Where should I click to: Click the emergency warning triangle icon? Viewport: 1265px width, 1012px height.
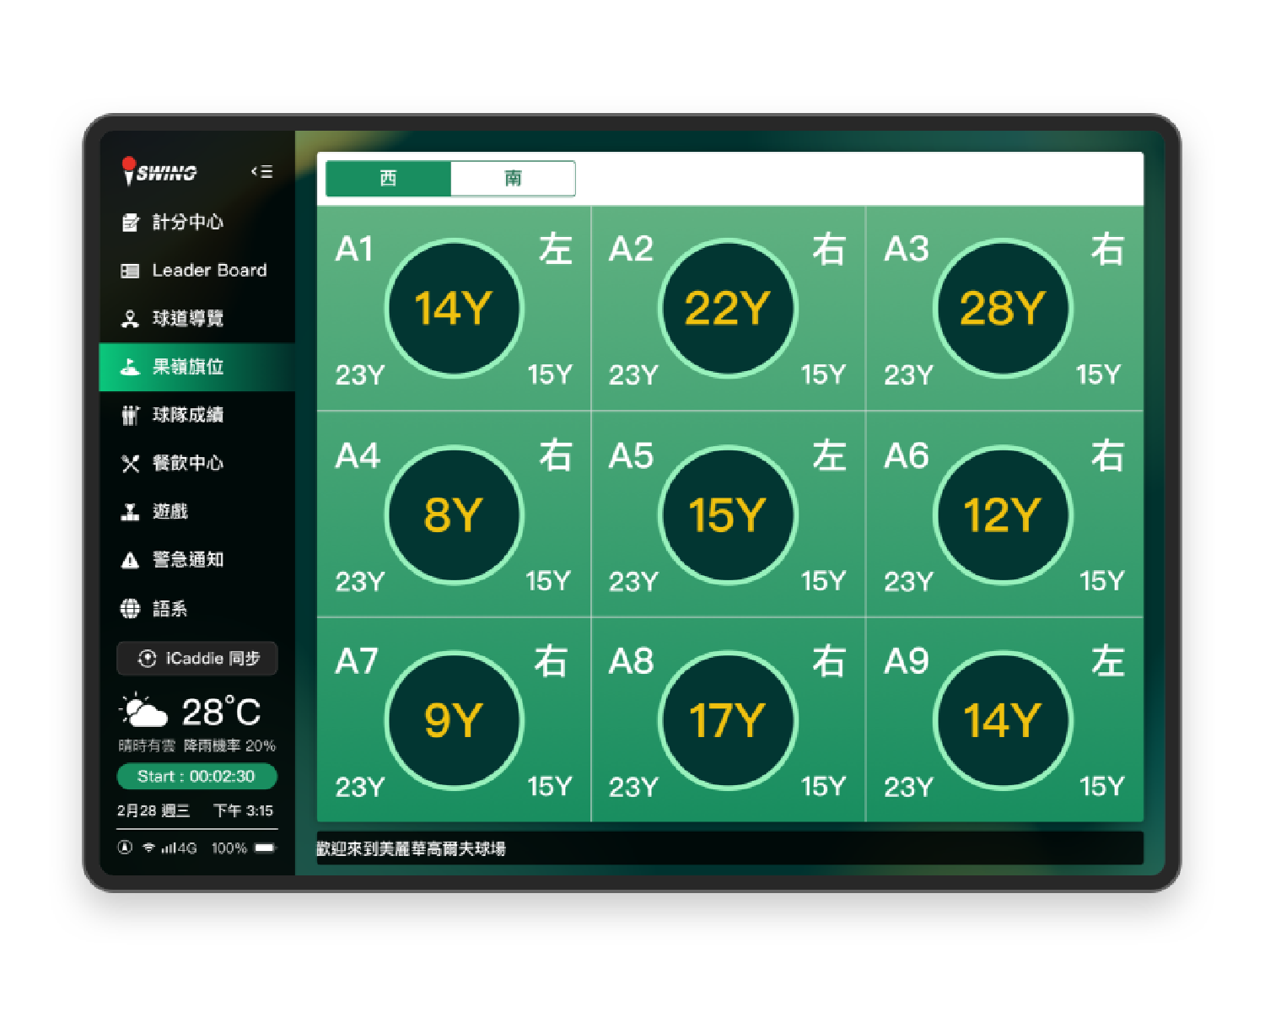click(130, 560)
